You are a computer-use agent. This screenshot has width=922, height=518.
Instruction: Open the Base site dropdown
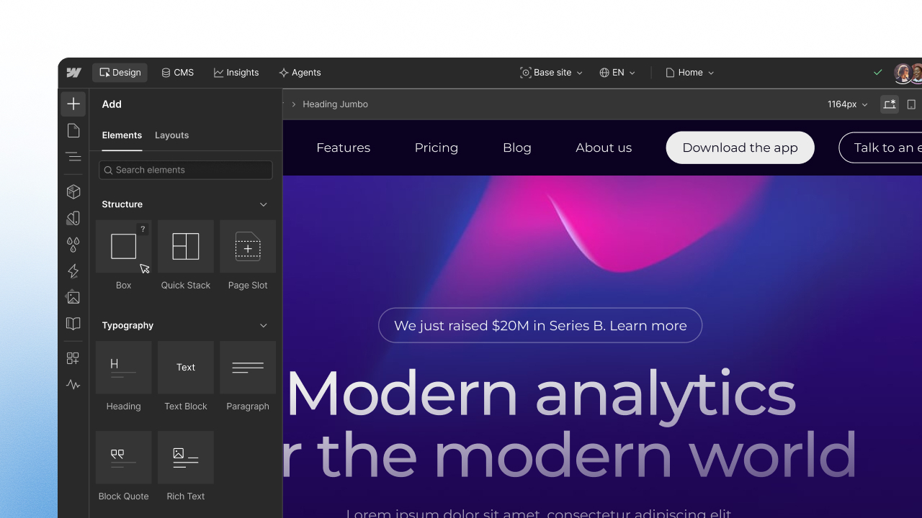(x=552, y=73)
